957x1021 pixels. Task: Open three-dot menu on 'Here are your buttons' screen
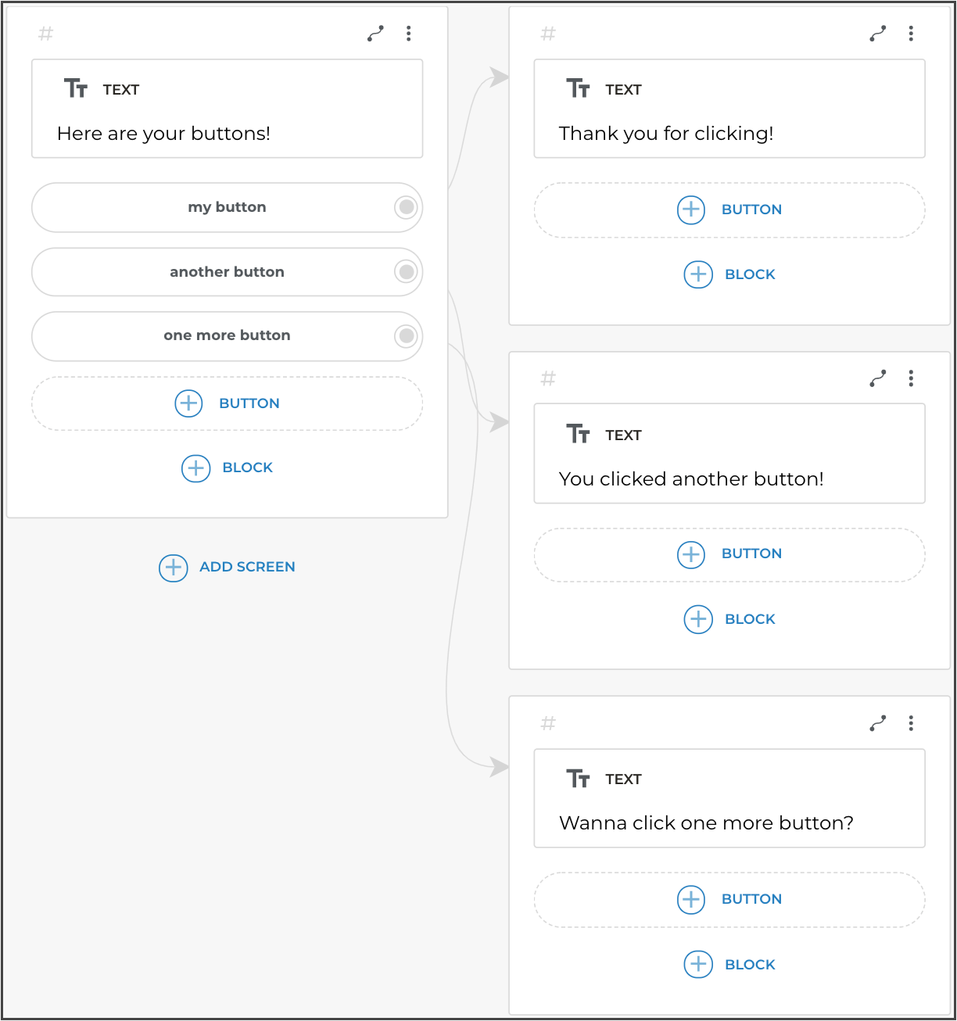pos(408,34)
